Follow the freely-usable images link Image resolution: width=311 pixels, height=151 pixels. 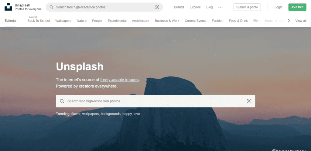click(119, 80)
